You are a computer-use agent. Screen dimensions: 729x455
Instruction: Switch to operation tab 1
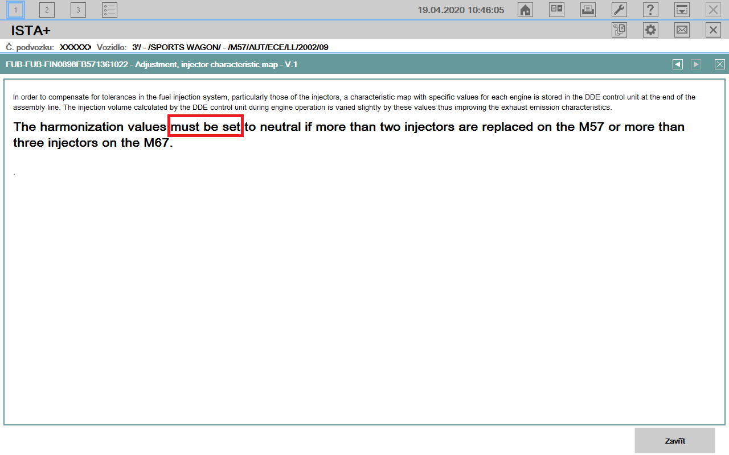point(16,10)
